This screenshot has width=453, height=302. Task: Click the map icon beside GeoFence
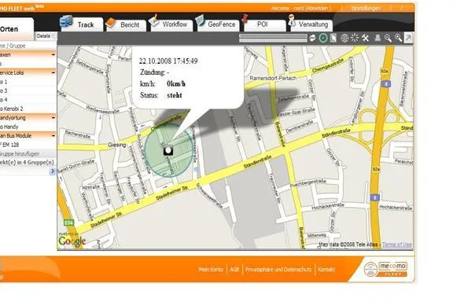200,20
